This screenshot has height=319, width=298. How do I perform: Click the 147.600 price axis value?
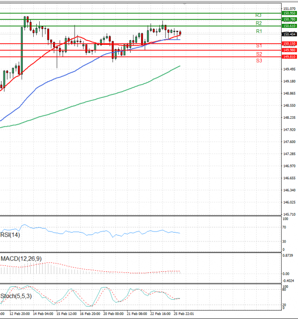point(289,142)
